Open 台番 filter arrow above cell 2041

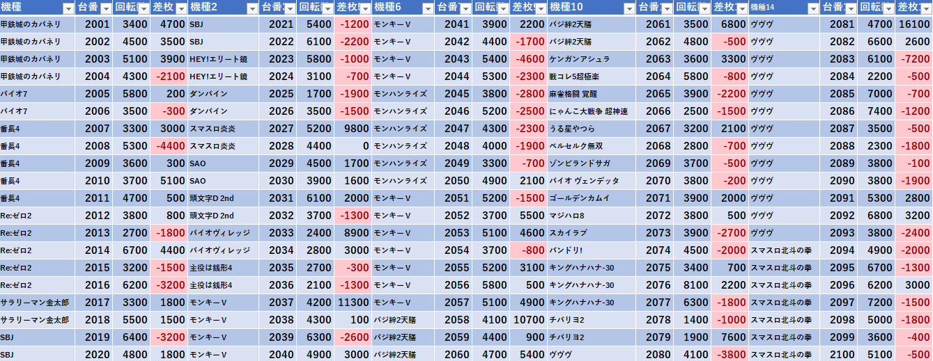(x=464, y=8)
